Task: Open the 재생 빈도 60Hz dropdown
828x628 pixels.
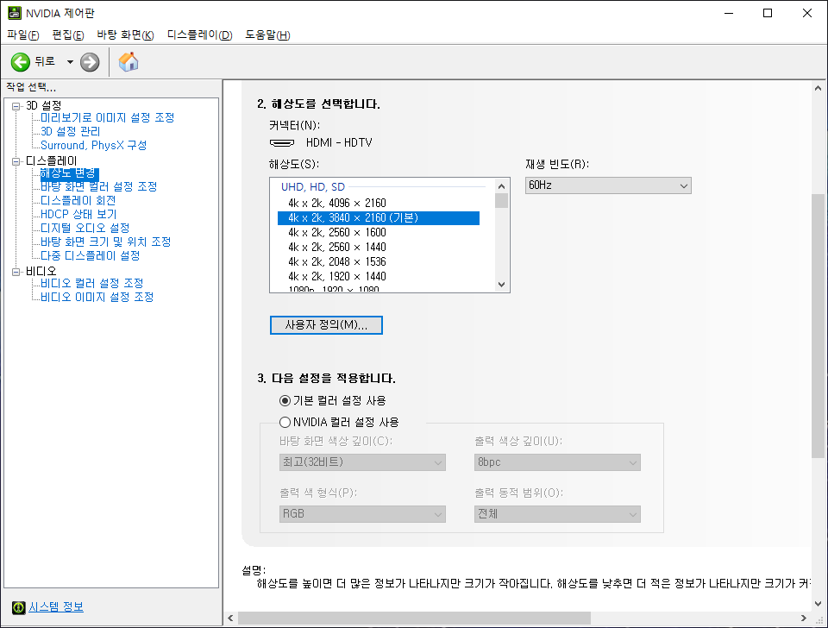Action: pos(608,185)
